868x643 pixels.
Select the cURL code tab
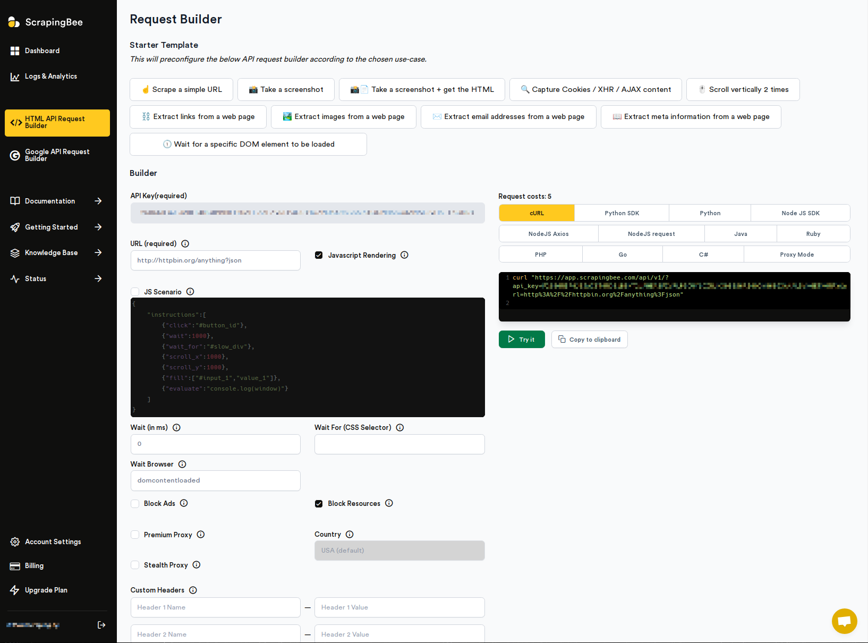537,213
